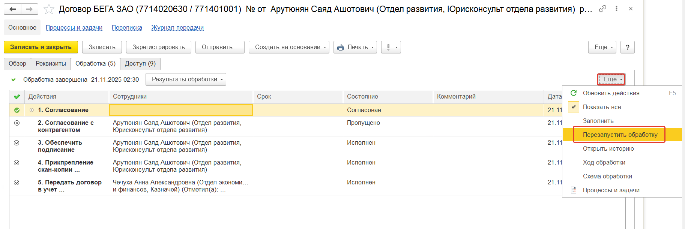Image resolution: width=685 pixels, height=229 pixels.
Task: Open the three-dots window menu
Action: [616, 9]
